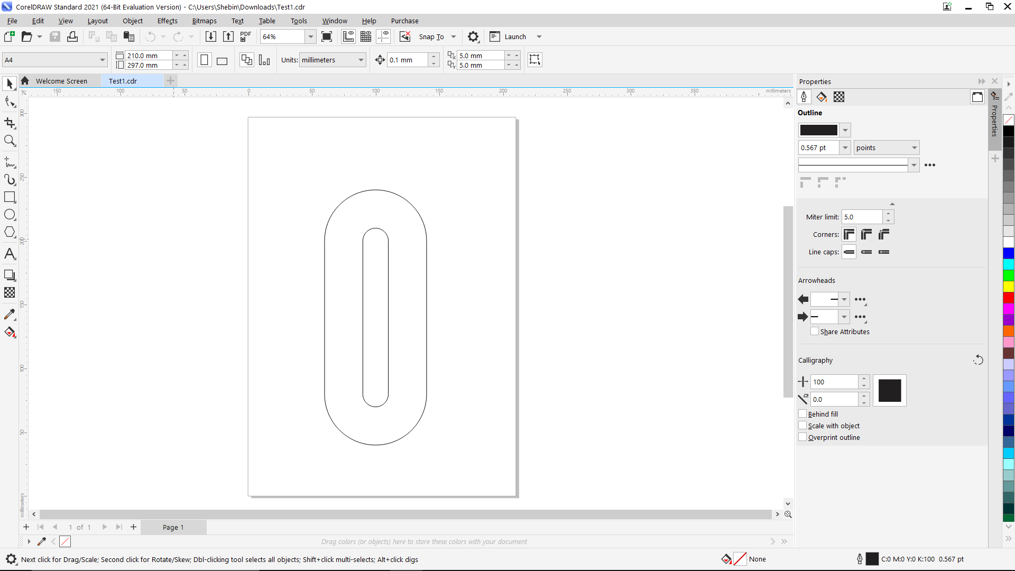This screenshot has height=571, width=1015.
Task: Enable Scale with object checkbox
Action: (x=802, y=425)
